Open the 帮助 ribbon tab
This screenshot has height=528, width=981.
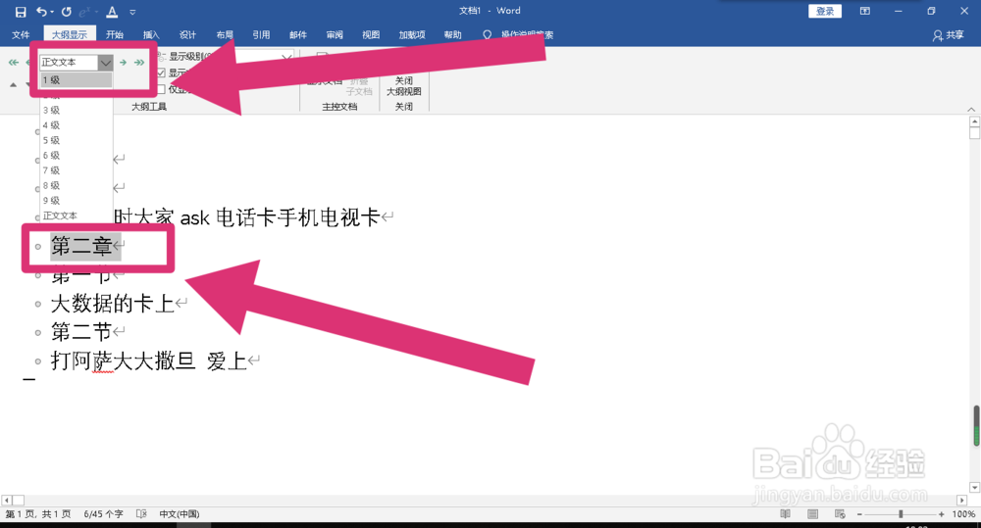click(452, 35)
